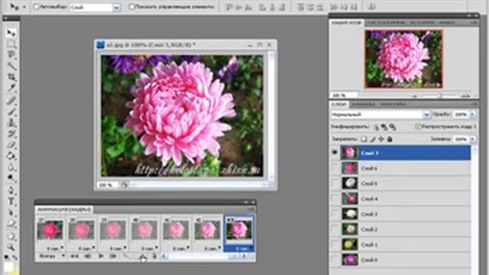Open the Auto-Select target dropdown
489x275 pixels.
116,8
